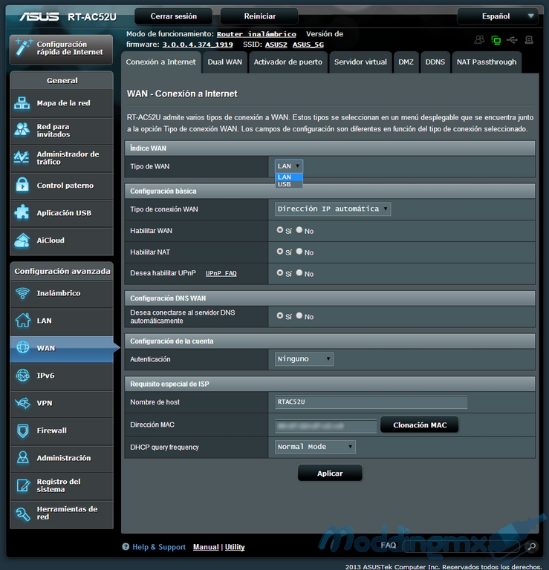The height and width of the screenshot is (570, 549).
Task: Click the green network status icon in header
Action: tap(496, 39)
